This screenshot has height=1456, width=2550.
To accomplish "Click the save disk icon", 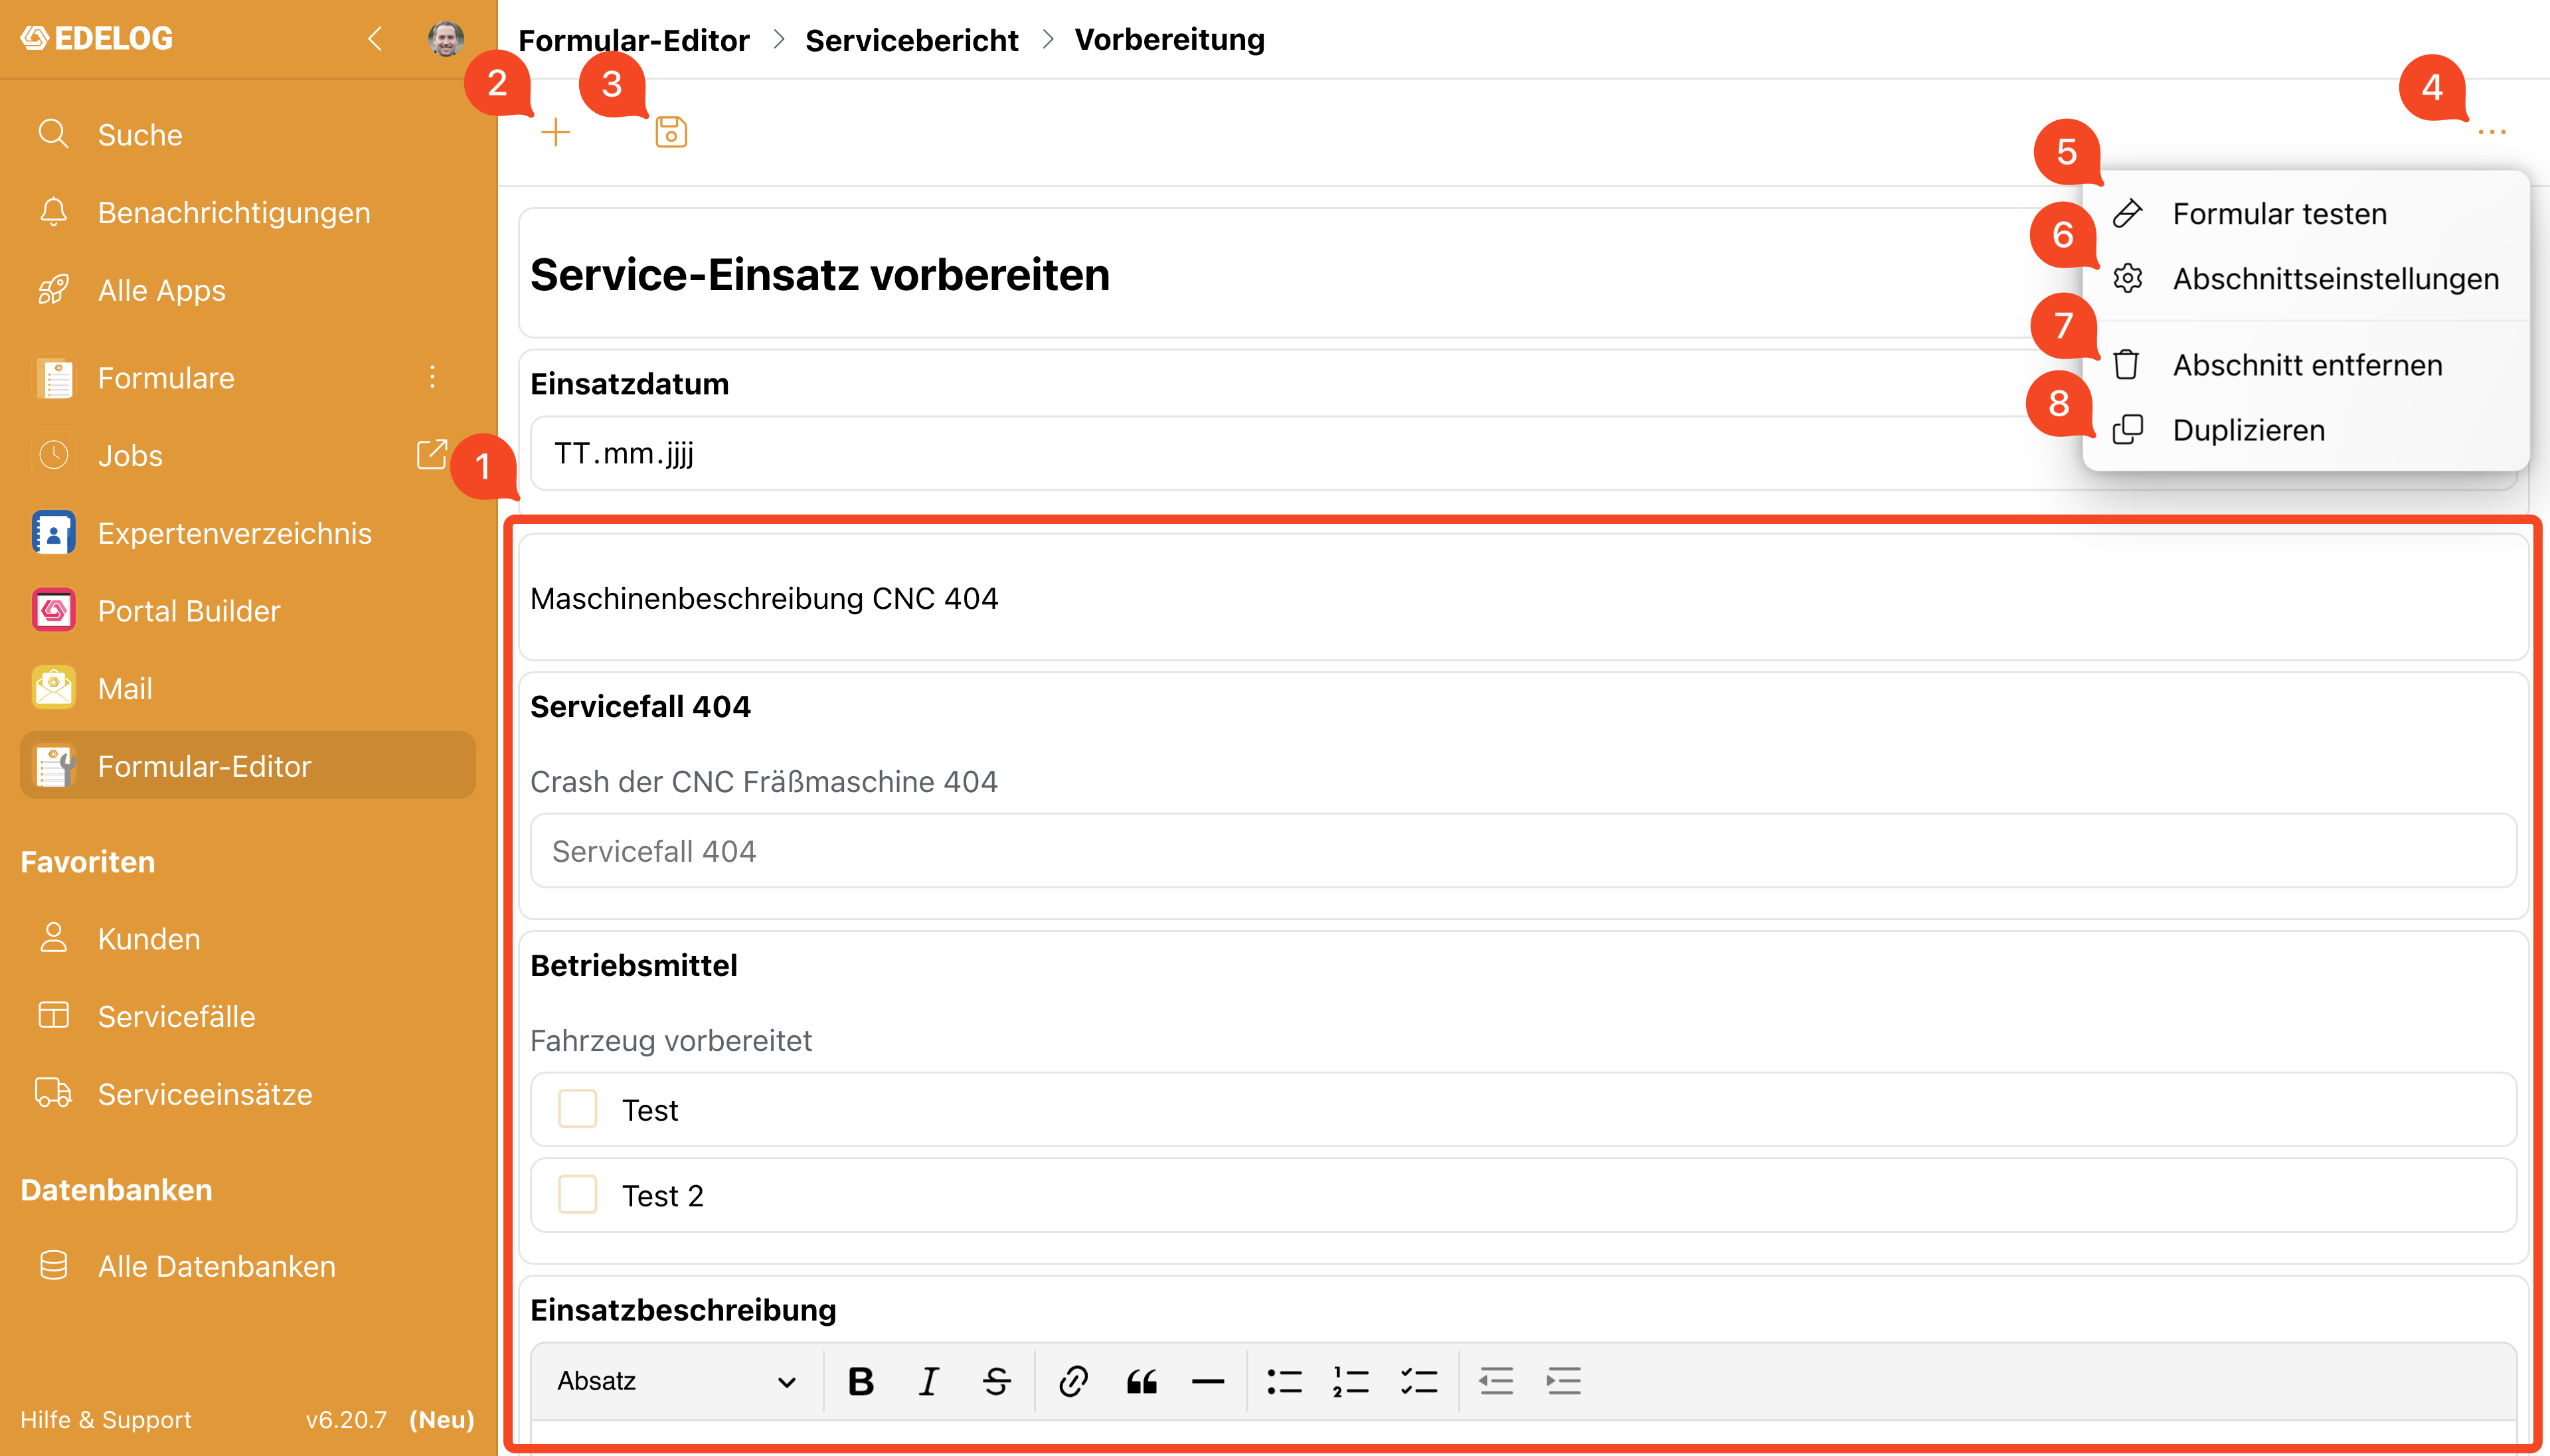I will [x=671, y=132].
